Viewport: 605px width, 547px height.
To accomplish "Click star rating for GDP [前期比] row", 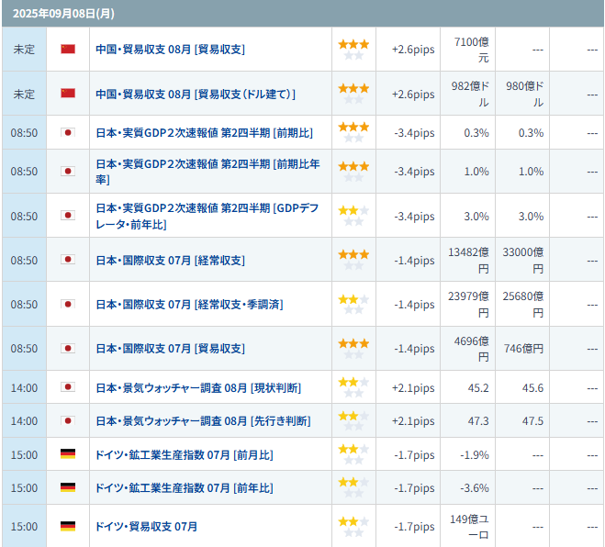I will point(353,132).
